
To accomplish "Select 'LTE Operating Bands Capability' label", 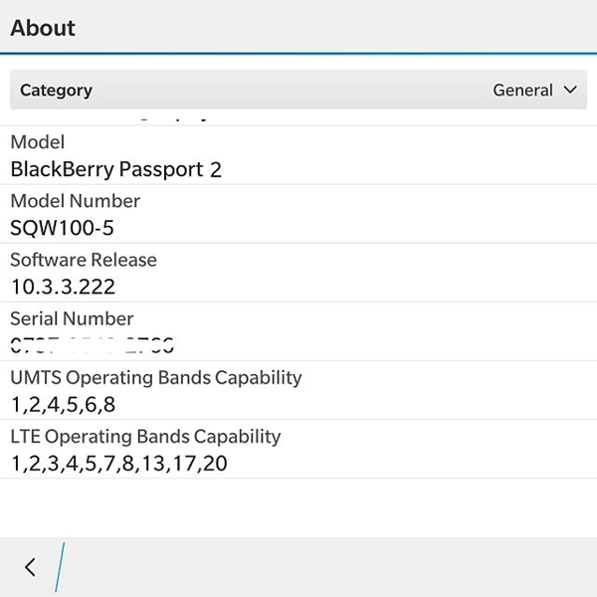I will [145, 437].
